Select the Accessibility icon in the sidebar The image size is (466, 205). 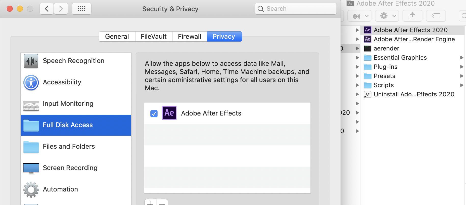coord(31,83)
